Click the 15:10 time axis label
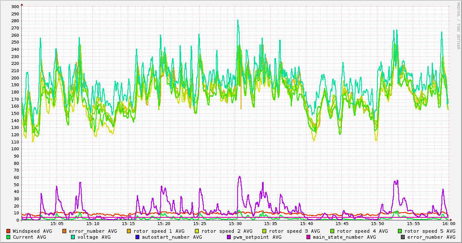Image resolution: width=462 pixels, height=243 pixels. pyautogui.click(x=92, y=224)
